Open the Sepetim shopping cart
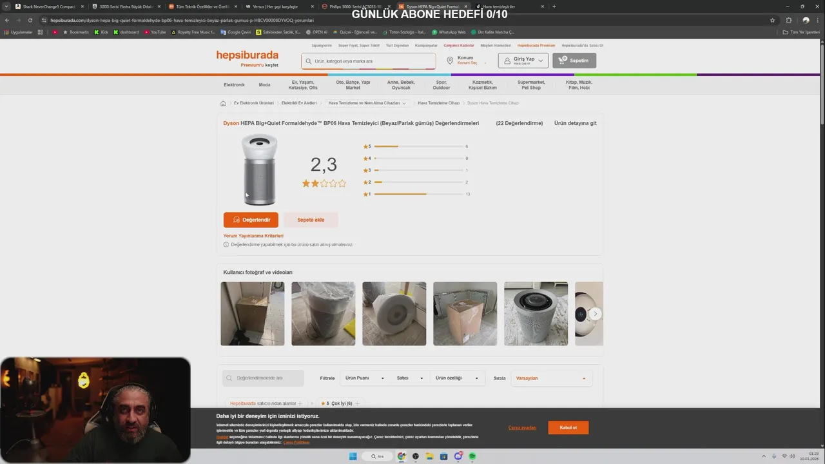825x464 pixels. pyautogui.click(x=574, y=61)
